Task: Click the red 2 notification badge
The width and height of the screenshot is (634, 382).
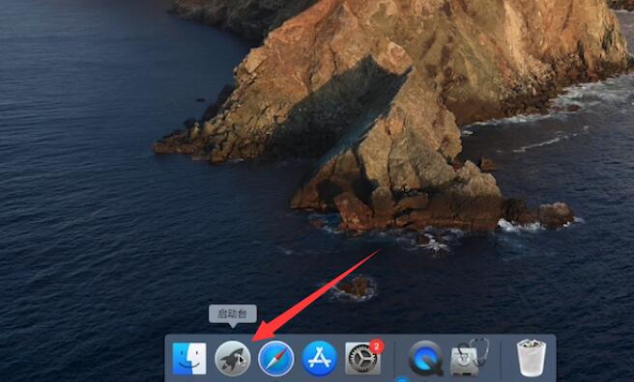Action: click(x=377, y=346)
